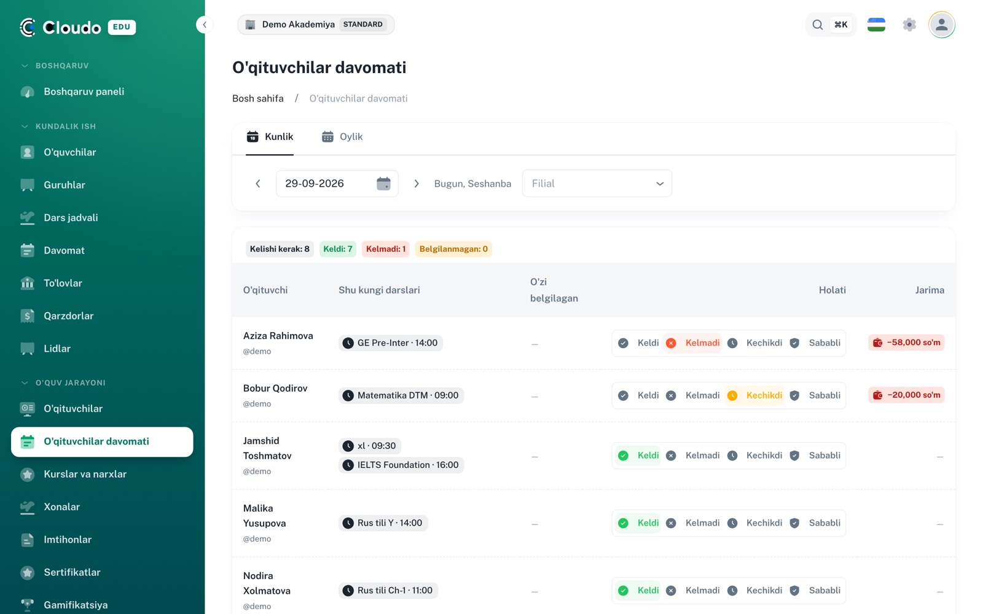Open O'qituvchilar davomati in the sidebar

point(102,442)
